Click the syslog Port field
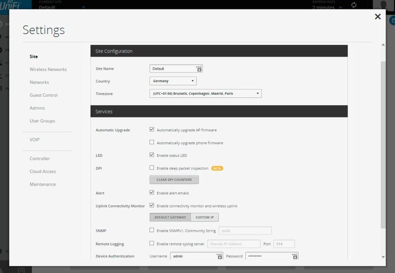 pyautogui.click(x=284, y=244)
